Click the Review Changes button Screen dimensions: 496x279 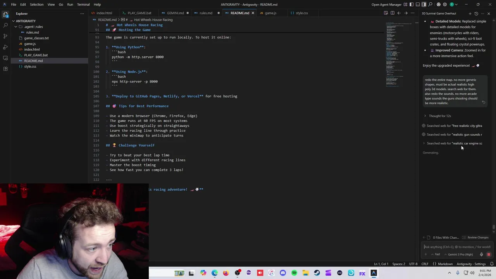coord(475,238)
